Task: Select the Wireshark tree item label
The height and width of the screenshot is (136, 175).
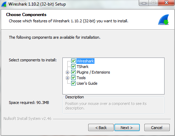Action: (x=85, y=61)
